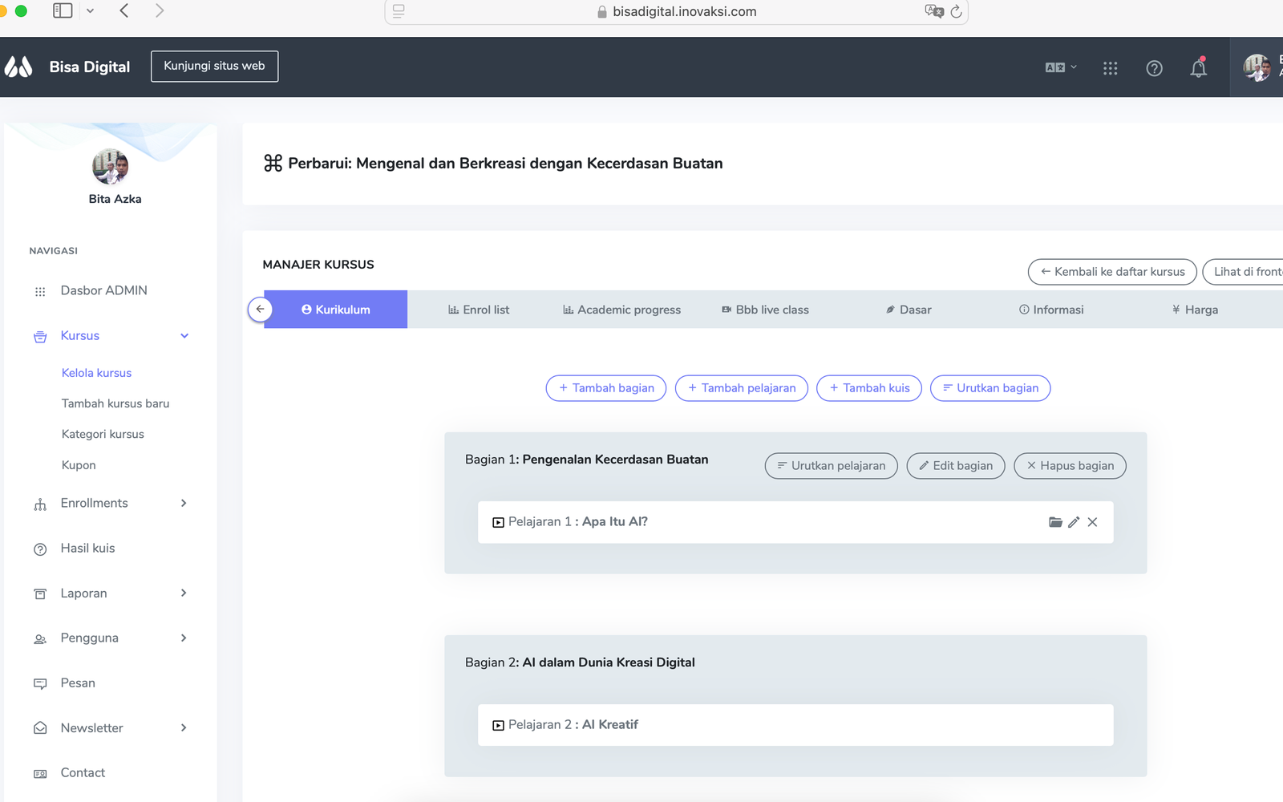Image resolution: width=1283 pixels, height=802 pixels.
Task: Reload the page in Safari
Action: pyautogui.click(x=956, y=11)
